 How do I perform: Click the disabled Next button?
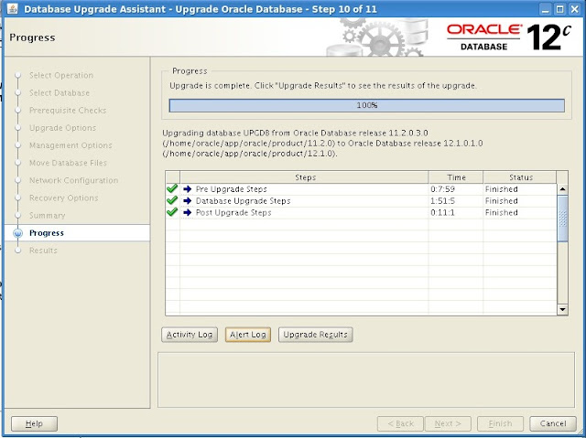(448, 423)
